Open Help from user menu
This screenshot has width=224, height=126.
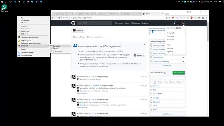click(x=169, y=45)
